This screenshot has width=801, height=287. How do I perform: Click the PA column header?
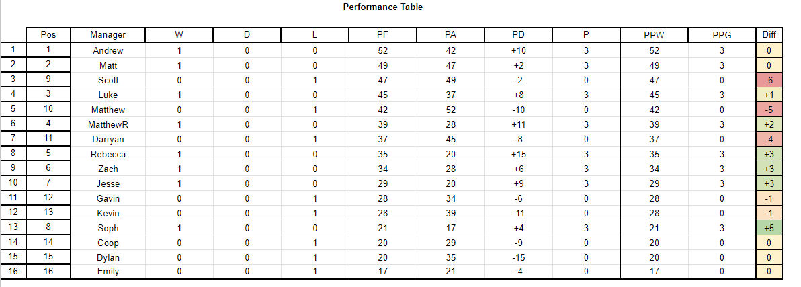tap(450, 35)
